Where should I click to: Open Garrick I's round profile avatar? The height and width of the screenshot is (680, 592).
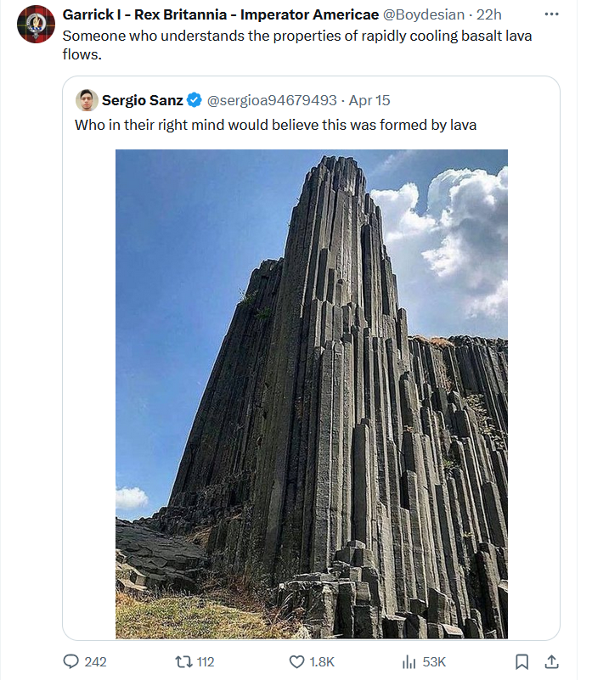36,24
